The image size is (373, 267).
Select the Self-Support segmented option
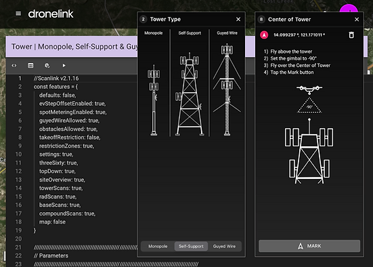[x=191, y=246]
